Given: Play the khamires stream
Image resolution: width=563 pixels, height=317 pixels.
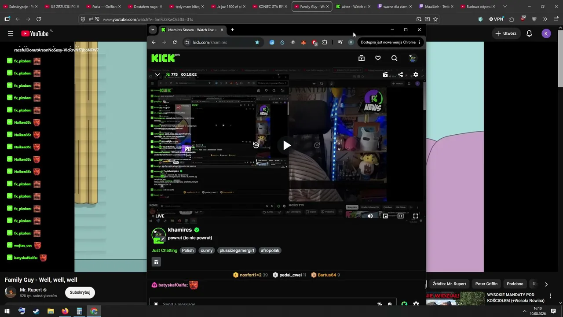Looking at the screenshot, I should [x=286, y=145].
